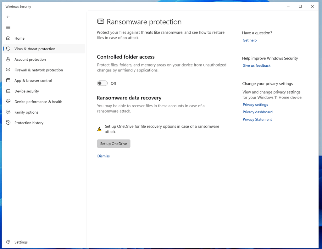Click the Home house icon

[8, 38]
